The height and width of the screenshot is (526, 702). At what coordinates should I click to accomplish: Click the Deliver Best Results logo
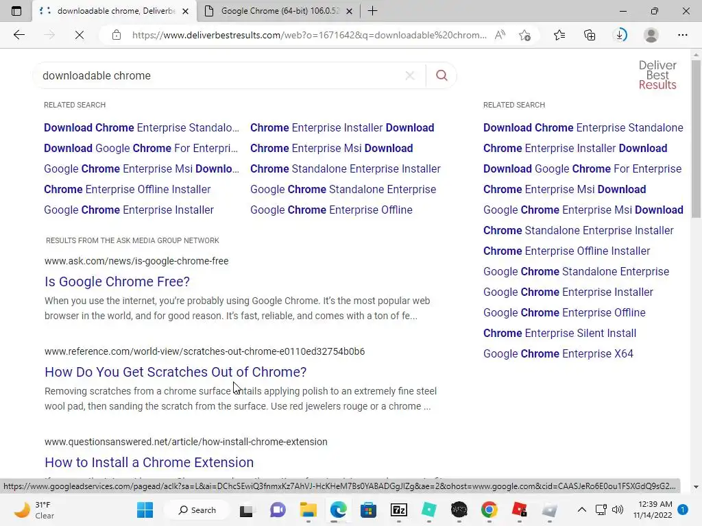[657, 75]
